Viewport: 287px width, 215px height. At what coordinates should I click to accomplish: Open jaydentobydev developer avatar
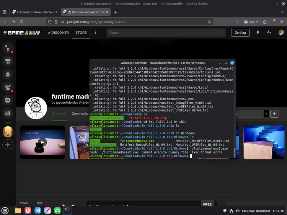(36, 108)
